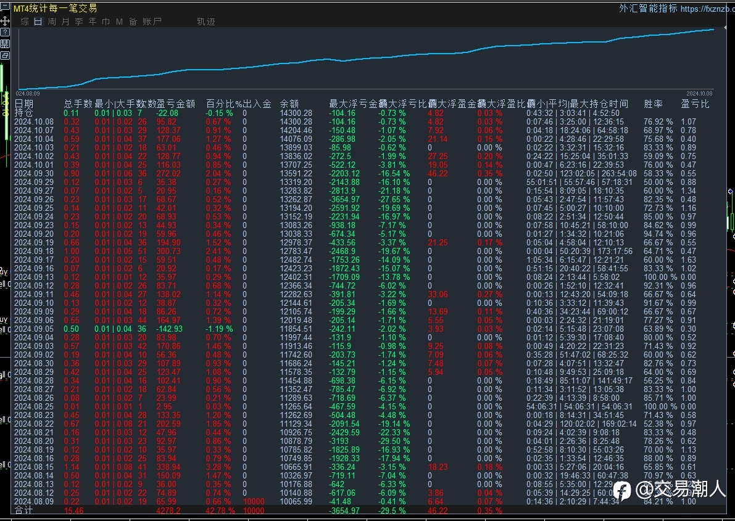Collapse the statistics panel with the minus icon
735x521 pixels.
5,7
